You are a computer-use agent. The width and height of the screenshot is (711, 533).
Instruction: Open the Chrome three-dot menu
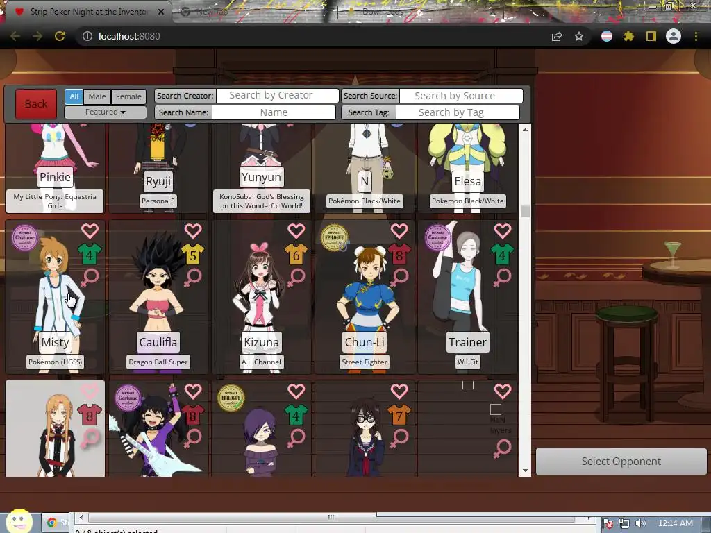pos(696,36)
